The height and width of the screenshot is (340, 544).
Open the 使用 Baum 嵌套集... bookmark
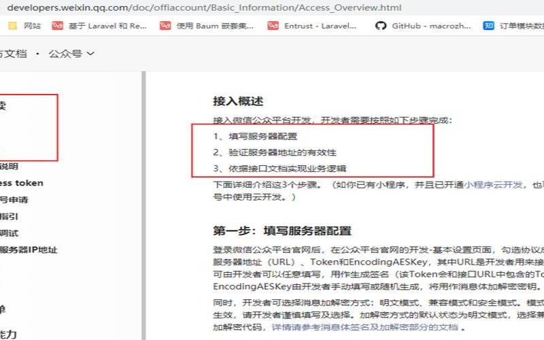pyautogui.click(x=207, y=26)
